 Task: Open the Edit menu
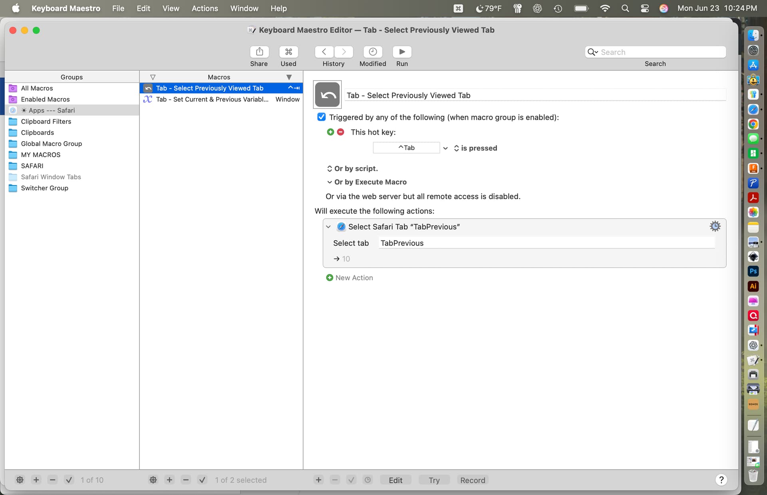[x=143, y=8]
